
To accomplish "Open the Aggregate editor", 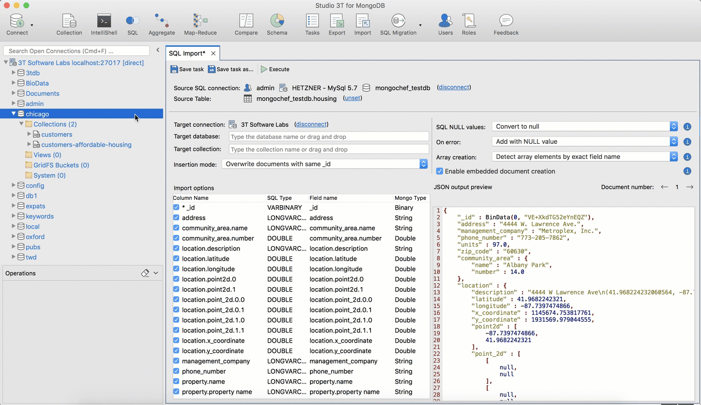I will (162, 24).
